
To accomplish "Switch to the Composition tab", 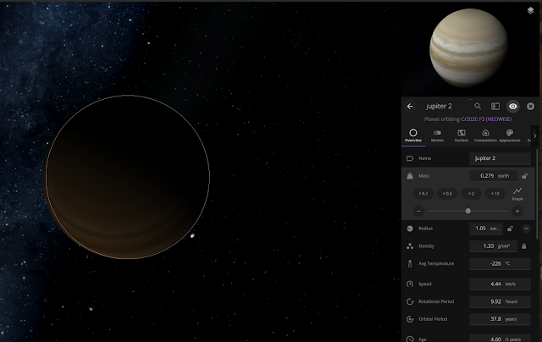I will pos(485,135).
